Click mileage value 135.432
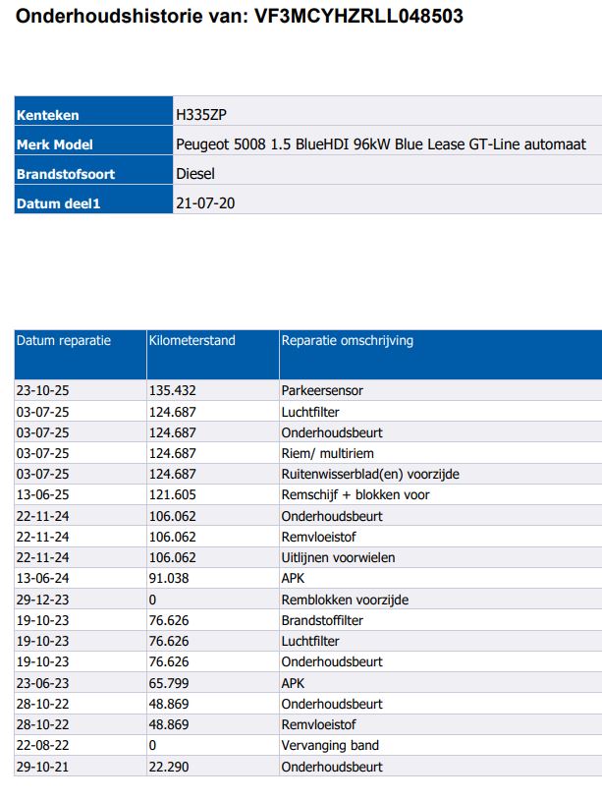602x801 pixels. (173, 390)
